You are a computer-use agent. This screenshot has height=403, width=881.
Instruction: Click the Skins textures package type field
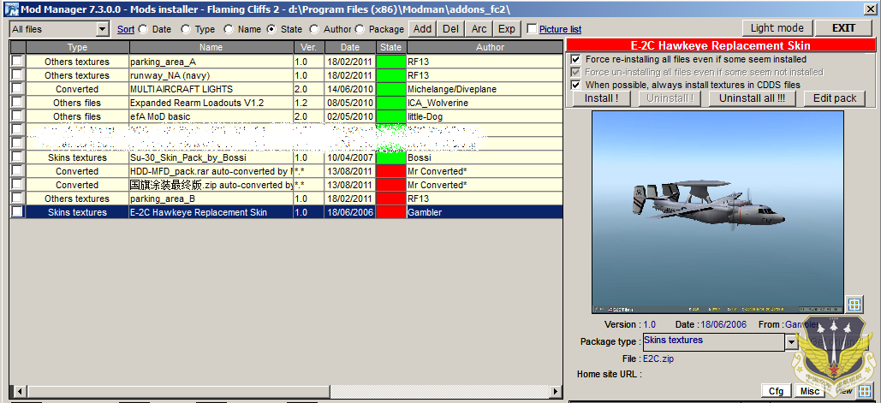(x=713, y=341)
